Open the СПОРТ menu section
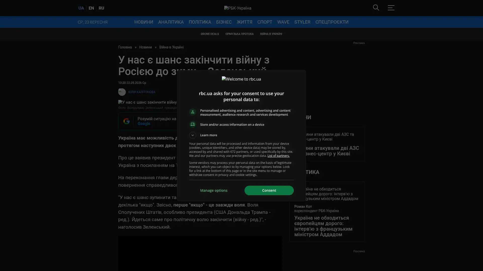 (265, 22)
